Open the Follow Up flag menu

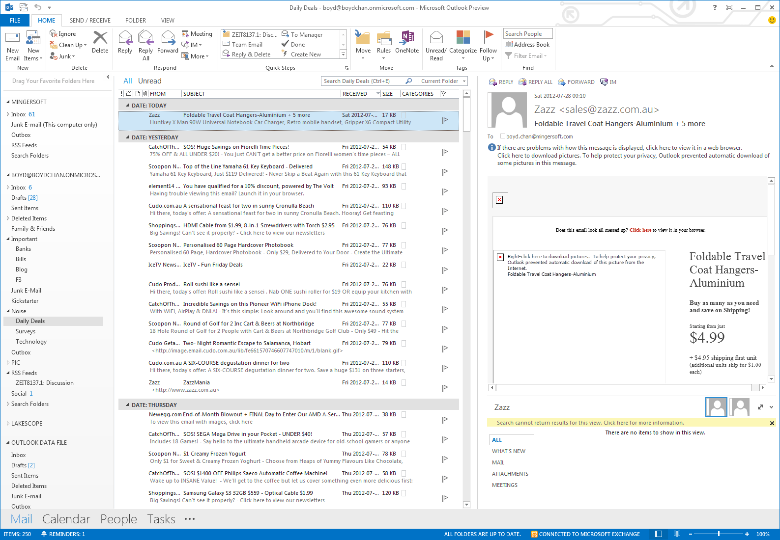488,46
